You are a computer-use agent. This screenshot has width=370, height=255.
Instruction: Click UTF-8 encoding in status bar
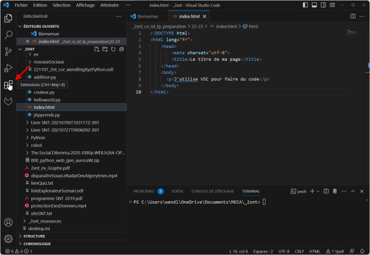click(x=284, y=251)
